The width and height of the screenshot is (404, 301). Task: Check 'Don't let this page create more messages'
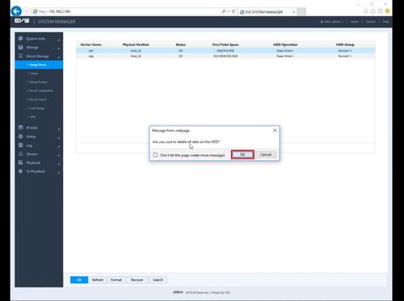click(155, 155)
